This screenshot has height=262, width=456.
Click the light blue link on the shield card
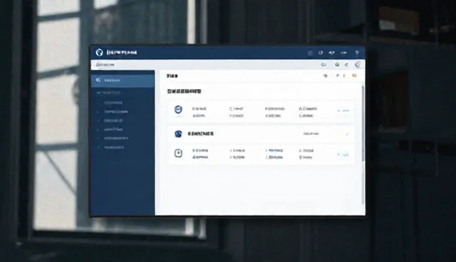click(x=343, y=110)
